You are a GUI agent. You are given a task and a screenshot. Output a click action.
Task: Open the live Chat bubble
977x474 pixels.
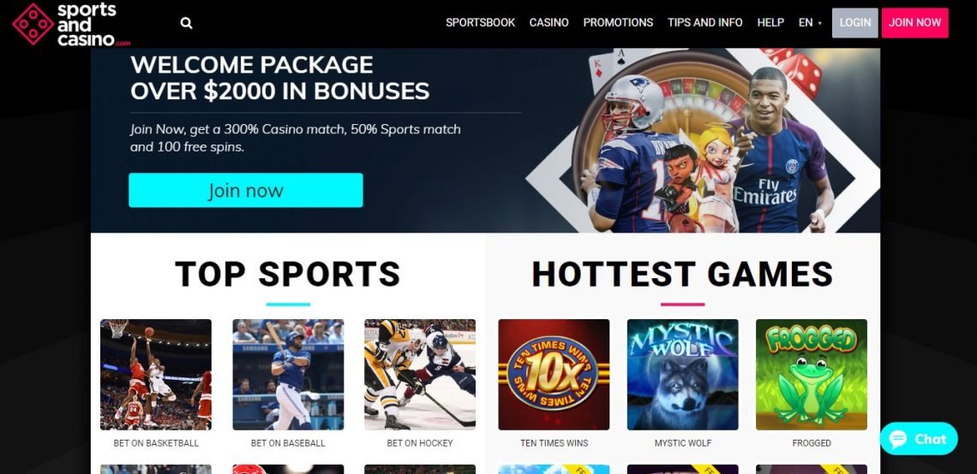(919, 439)
